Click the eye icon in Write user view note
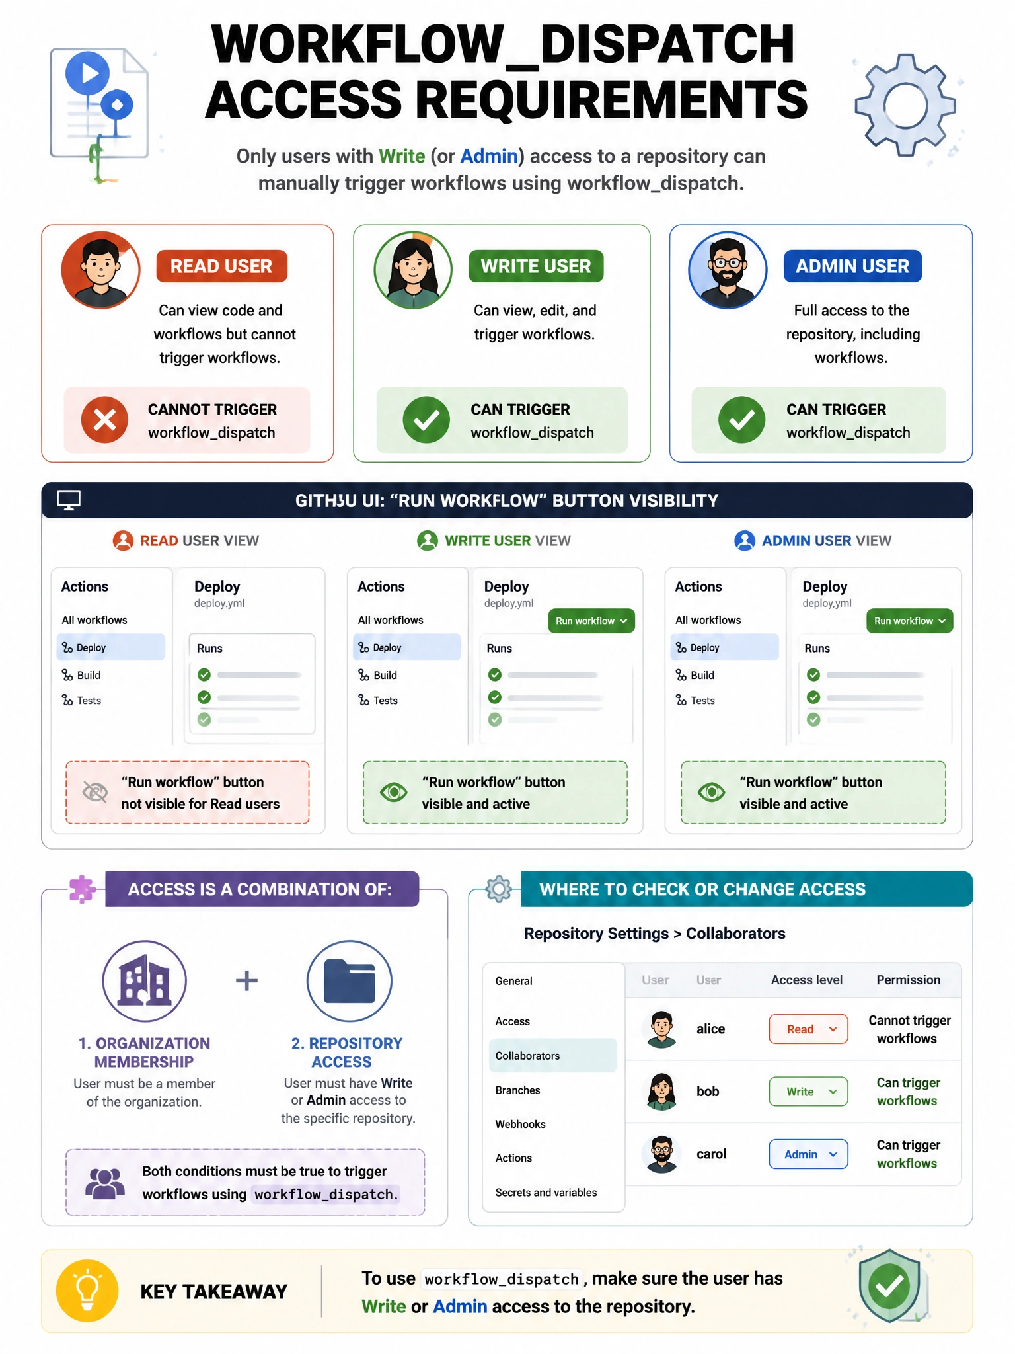1015x1354 pixels. [394, 792]
